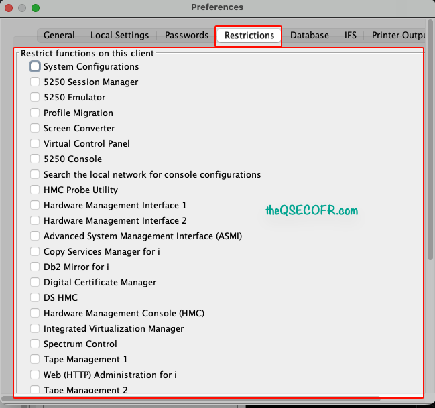
Task: Tick the Profile Migration checkbox
Action: [35, 113]
